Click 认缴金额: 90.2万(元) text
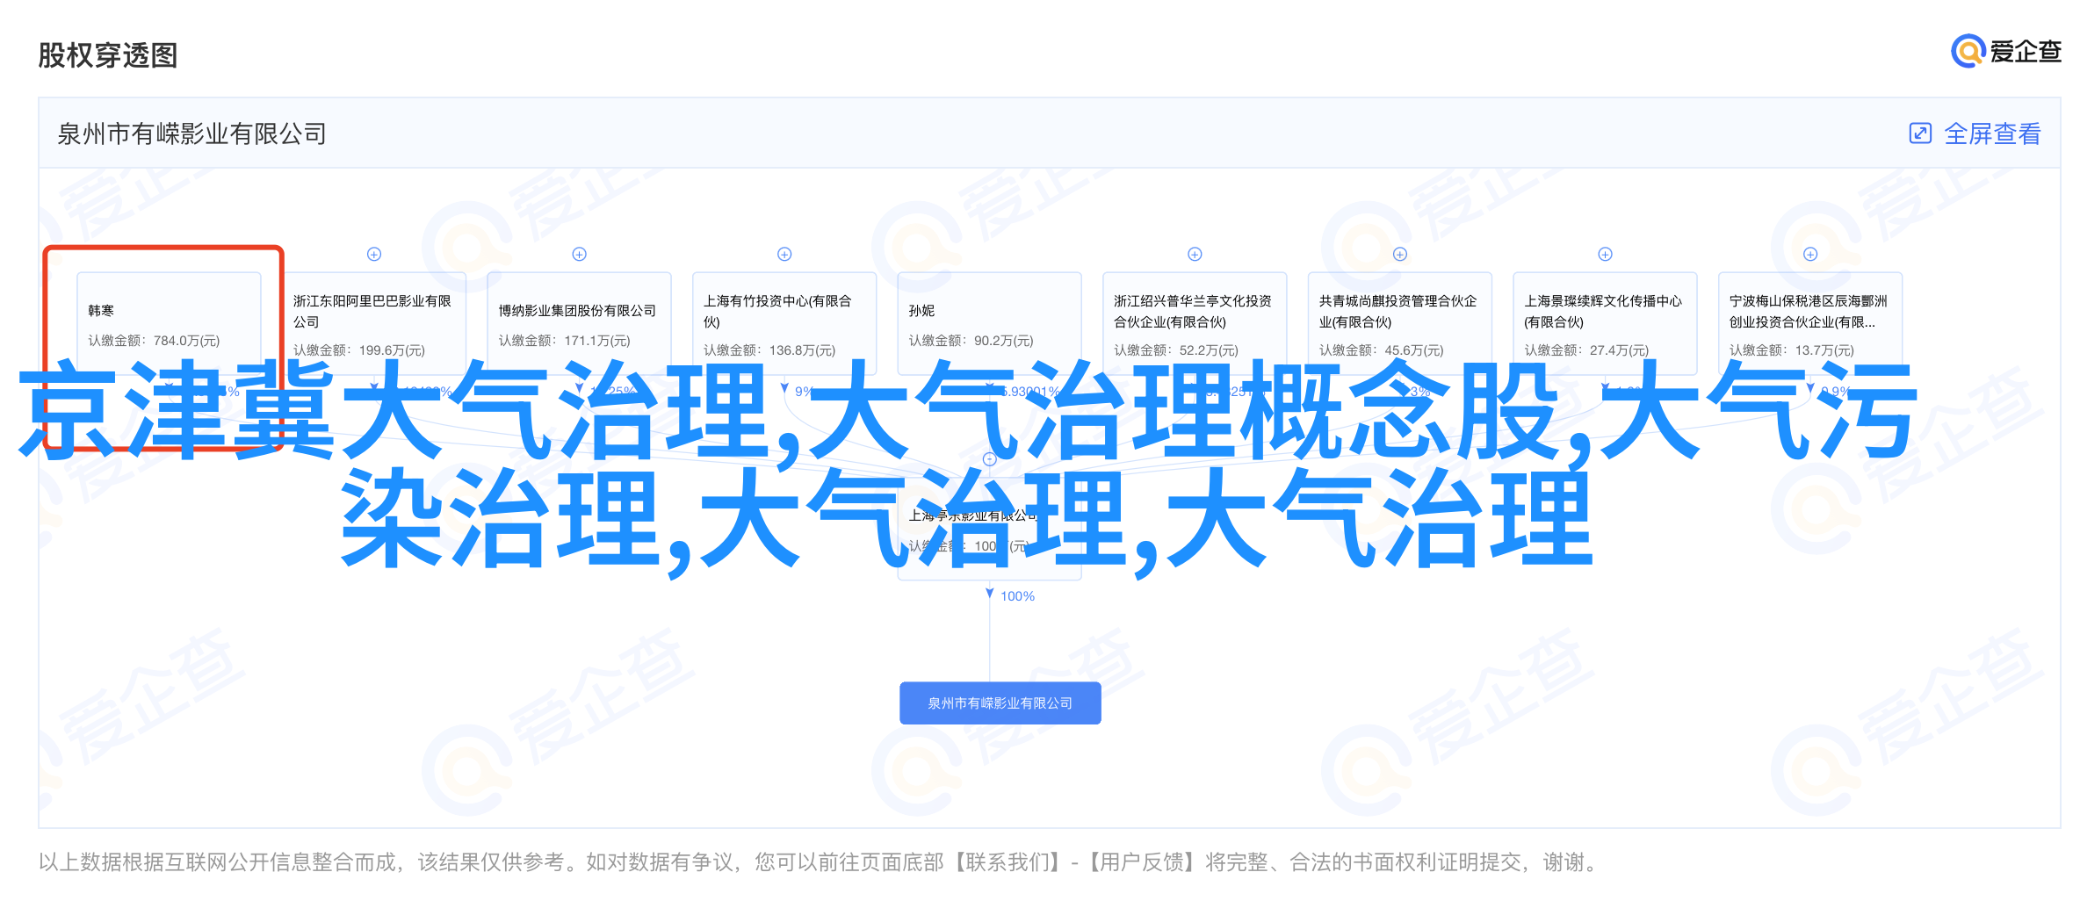2080x901 pixels. coord(971,341)
